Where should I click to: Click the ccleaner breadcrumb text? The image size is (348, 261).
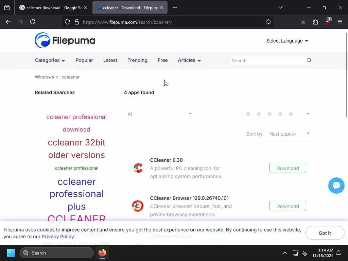71,77
